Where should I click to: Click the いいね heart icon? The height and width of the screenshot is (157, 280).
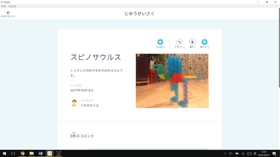pyautogui.click(x=160, y=42)
